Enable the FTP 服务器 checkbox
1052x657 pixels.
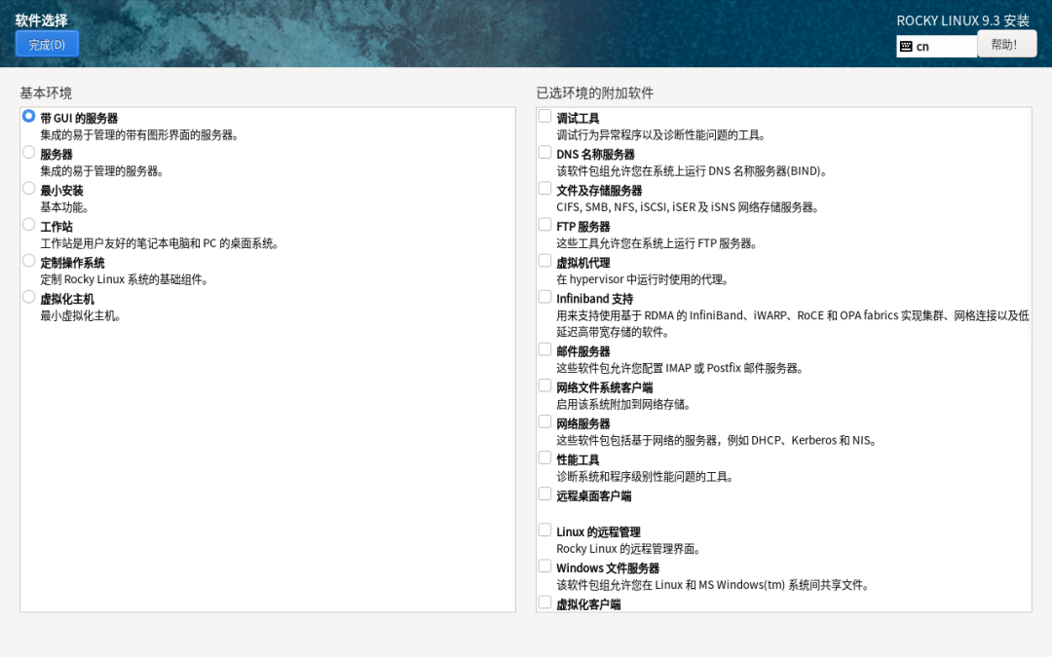click(x=545, y=225)
